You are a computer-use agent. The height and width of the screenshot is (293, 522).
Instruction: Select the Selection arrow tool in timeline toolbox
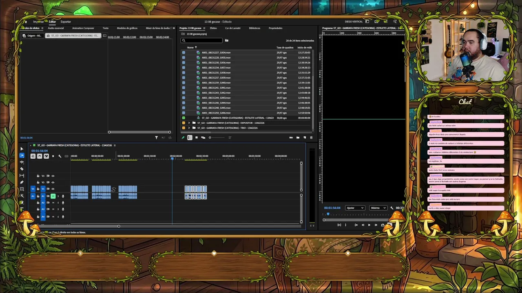22,149
